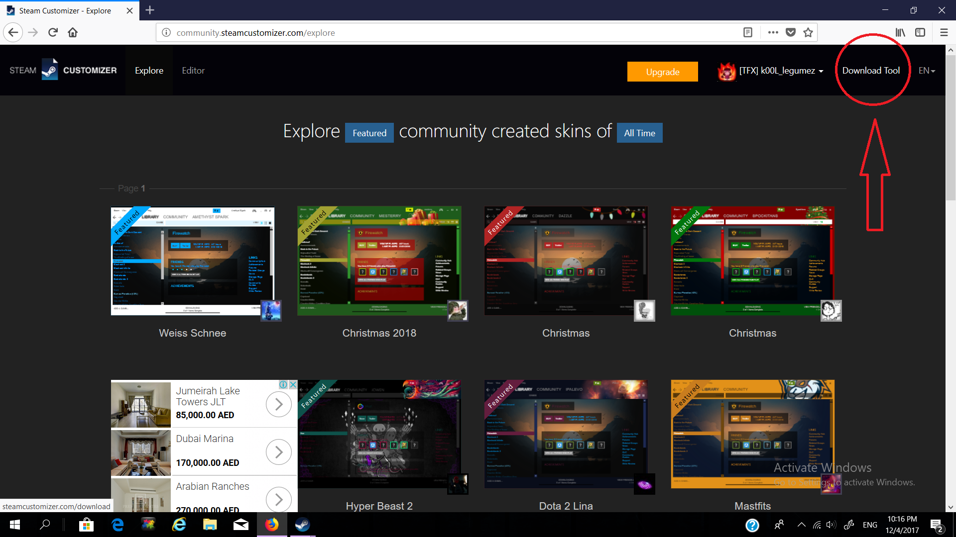
Task: Open Windows Start menu
Action: pos(15,525)
